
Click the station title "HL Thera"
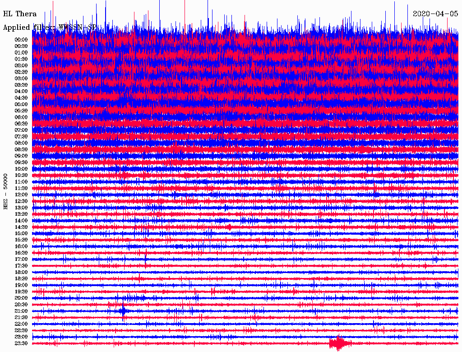coord(20,14)
